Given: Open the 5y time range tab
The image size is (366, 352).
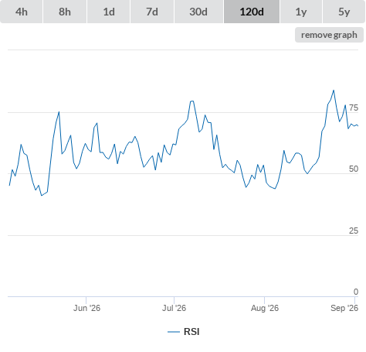Looking at the screenshot, I should [344, 12].
